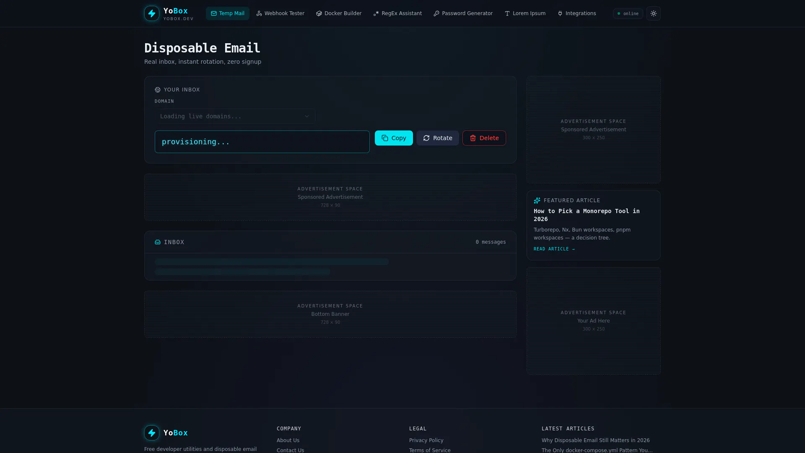
Task: Open the RegEx Assistant tab
Action: pyautogui.click(x=397, y=13)
